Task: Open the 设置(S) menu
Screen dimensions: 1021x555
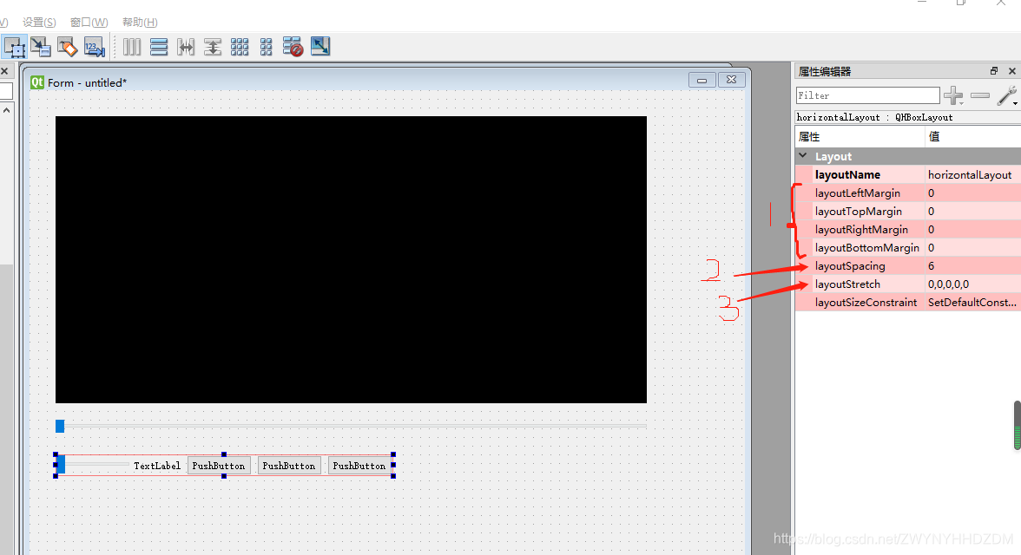Action: click(39, 23)
